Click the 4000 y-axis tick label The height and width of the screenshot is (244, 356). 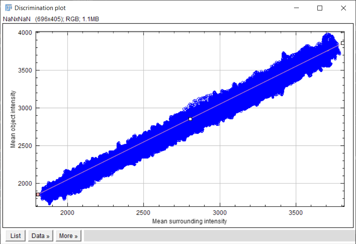(x=25, y=33)
